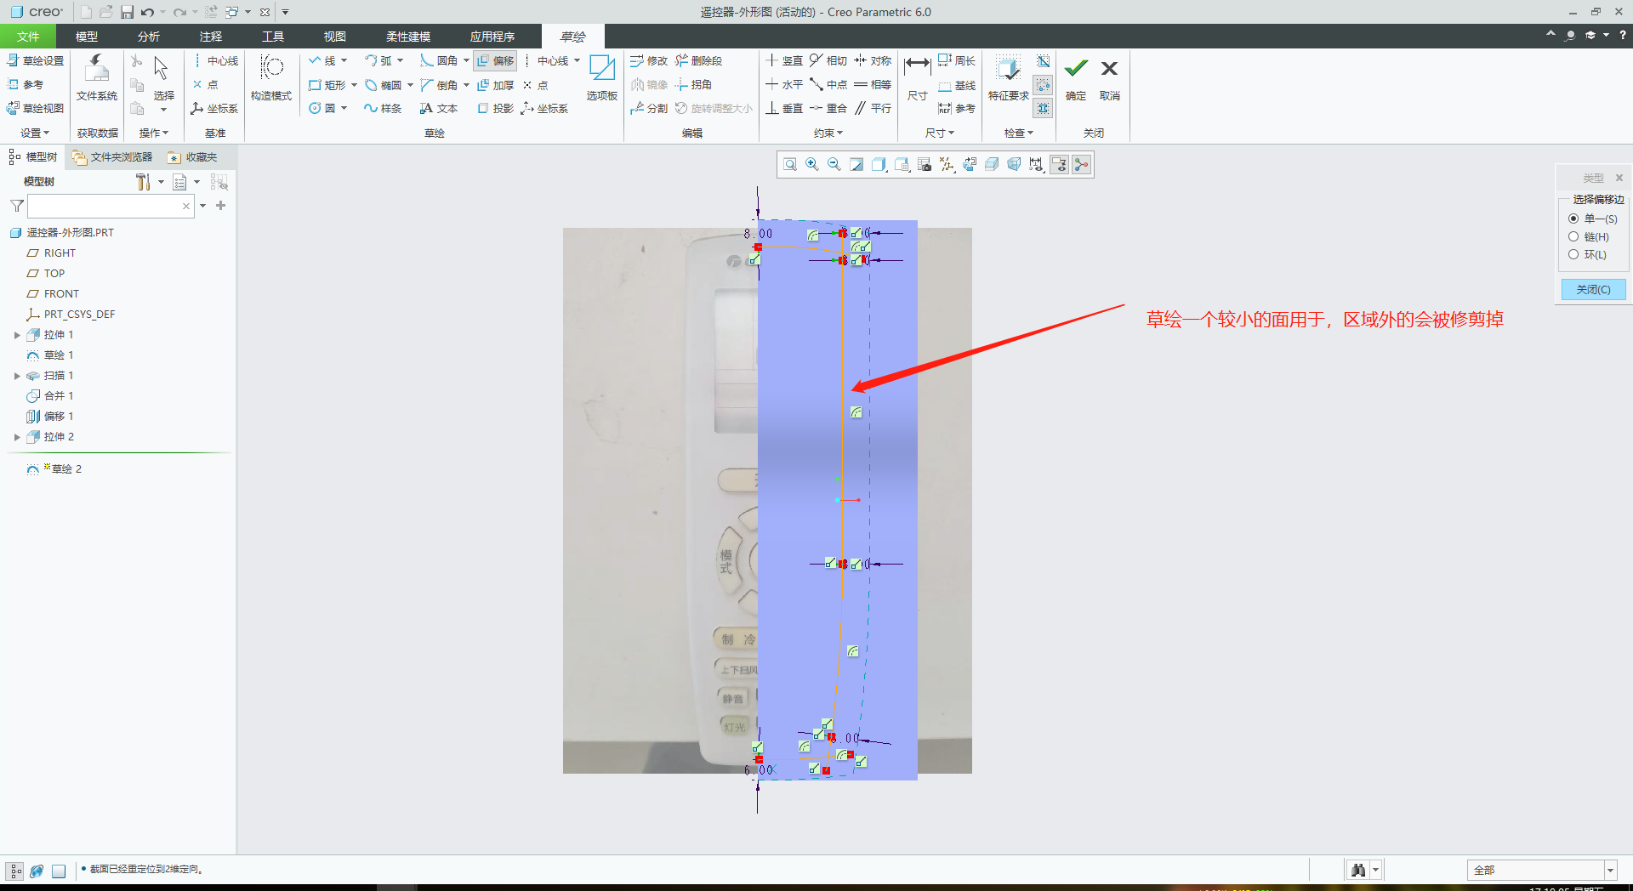Viewport: 1633px width, 891px height.
Task: Switch to the 文件夹浏览器 tab
Action: click(x=112, y=157)
